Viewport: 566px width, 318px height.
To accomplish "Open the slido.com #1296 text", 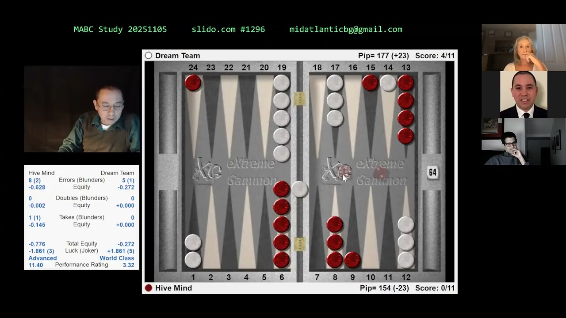I will coord(228,30).
